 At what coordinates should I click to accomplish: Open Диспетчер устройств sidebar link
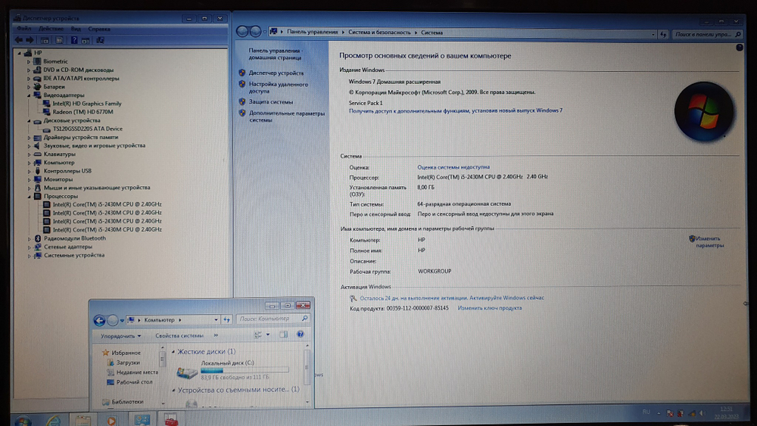276,73
